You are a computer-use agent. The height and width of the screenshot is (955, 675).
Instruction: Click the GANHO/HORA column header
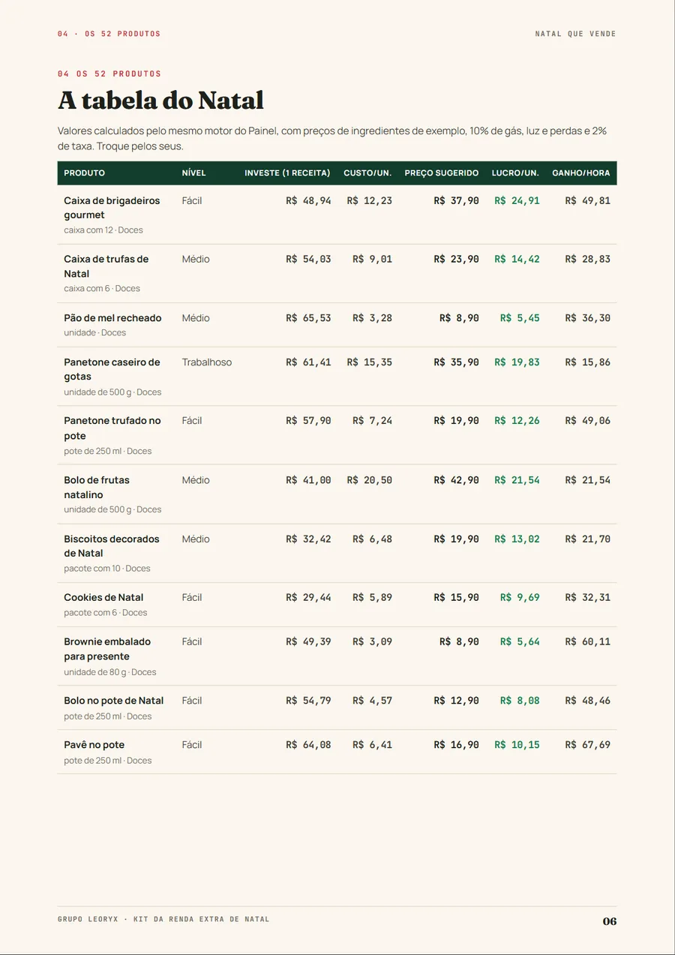coord(581,173)
